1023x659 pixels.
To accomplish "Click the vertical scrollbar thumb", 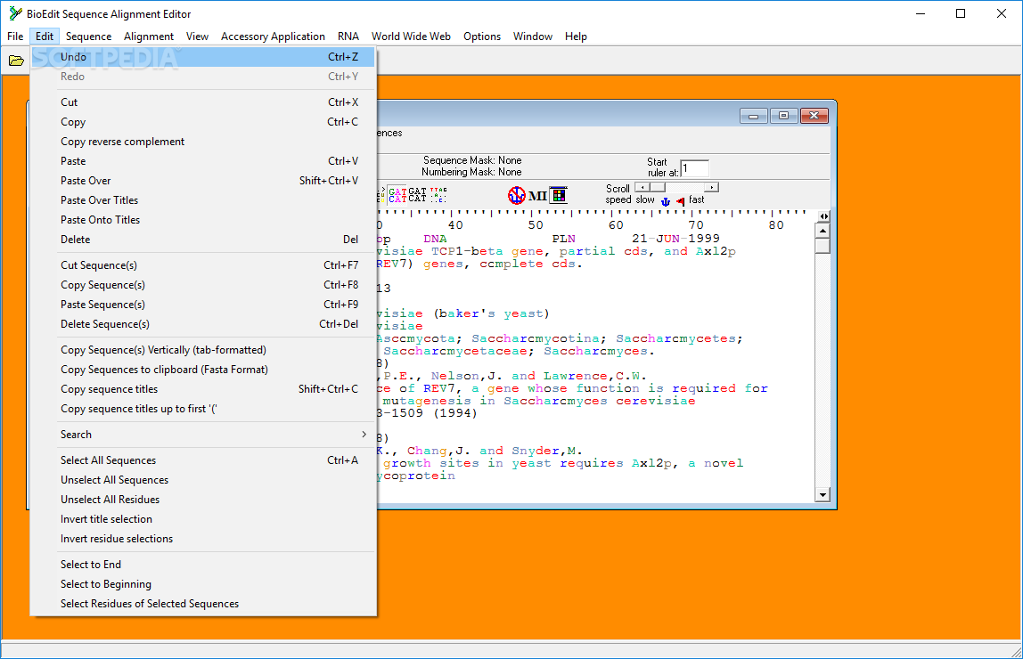I will click(822, 247).
